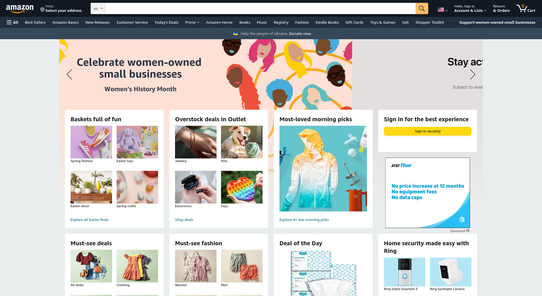
Task: Open Sell navigation item
Action: tap(405, 22)
